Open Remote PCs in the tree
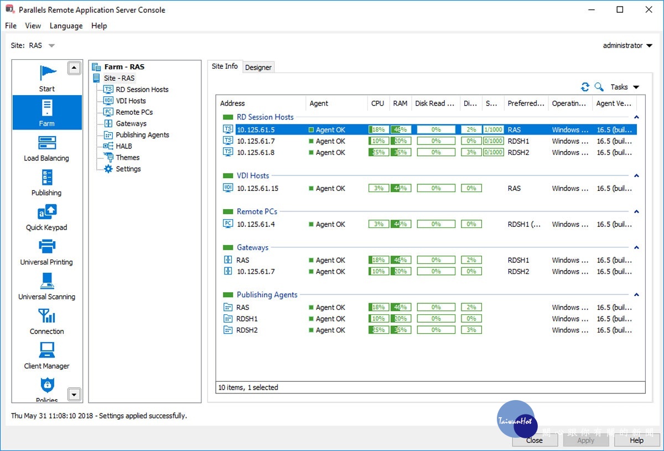This screenshot has width=664, height=451. [x=134, y=112]
